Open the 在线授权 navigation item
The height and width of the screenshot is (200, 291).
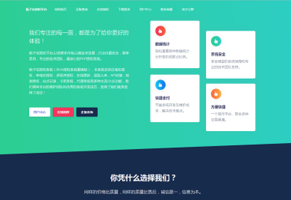point(102,9)
